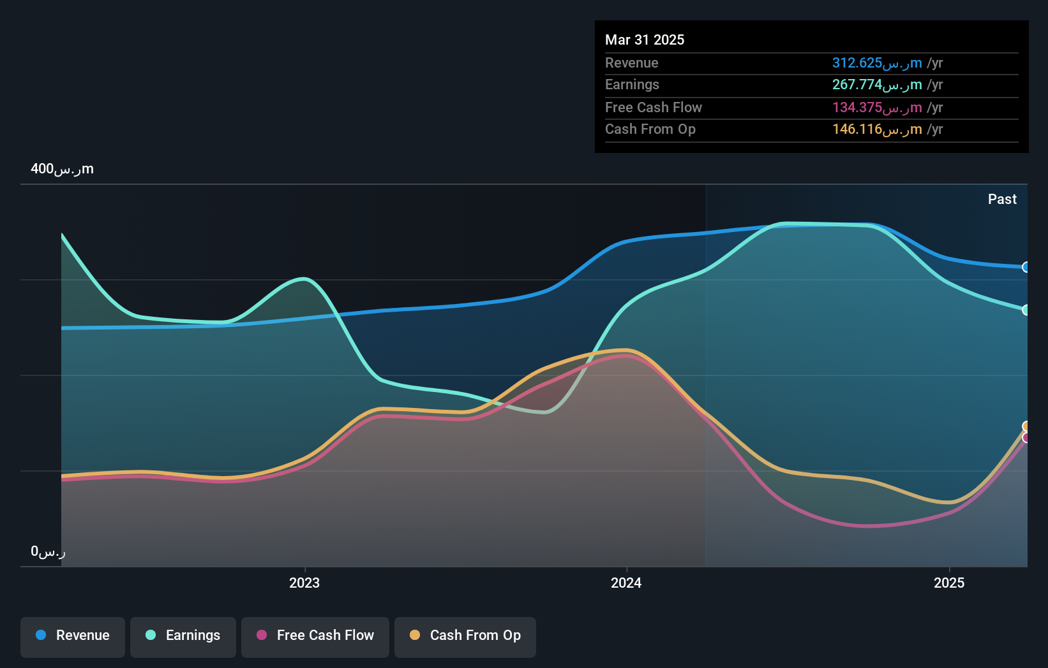The image size is (1048, 668).
Task: Click the 2023 x-axis label
Action: tap(304, 583)
